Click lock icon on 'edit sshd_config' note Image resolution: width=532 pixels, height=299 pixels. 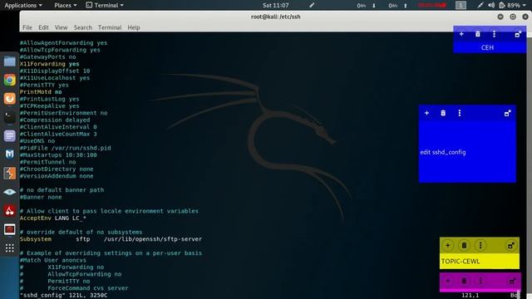(508, 113)
